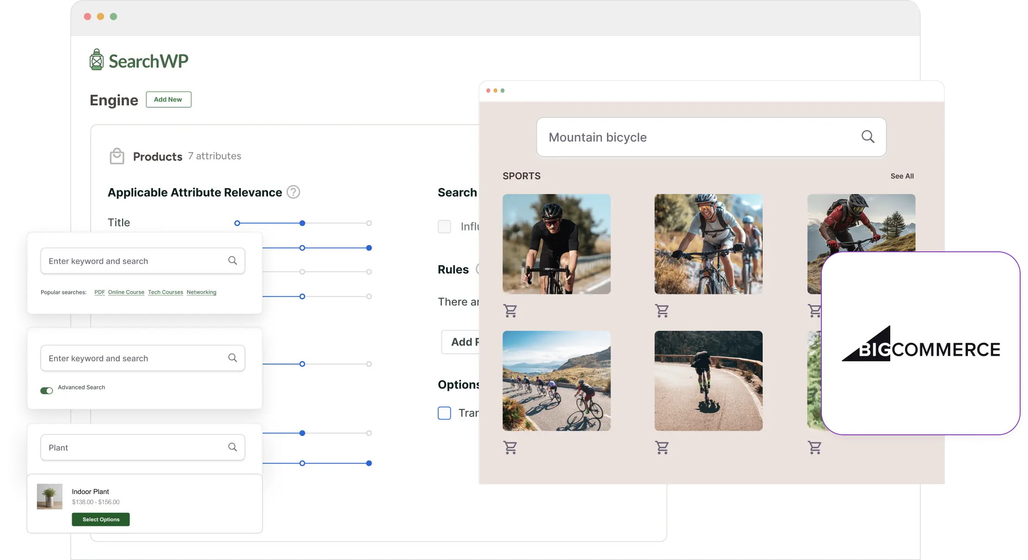
Task: Enable the Tra checkbox under Options section
Action: tap(444, 413)
